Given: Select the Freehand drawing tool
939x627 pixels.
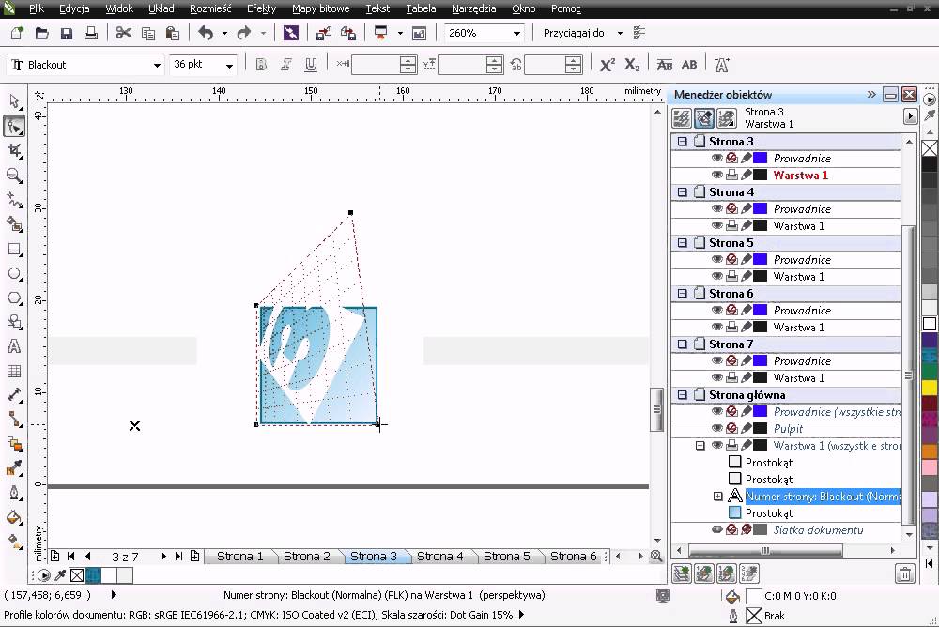Looking at the screenshot, I should (14, 200).
